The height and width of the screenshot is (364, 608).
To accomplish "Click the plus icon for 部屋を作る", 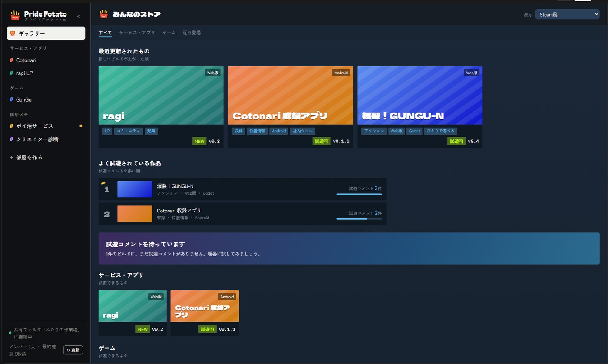I will [x=11, y=157].
